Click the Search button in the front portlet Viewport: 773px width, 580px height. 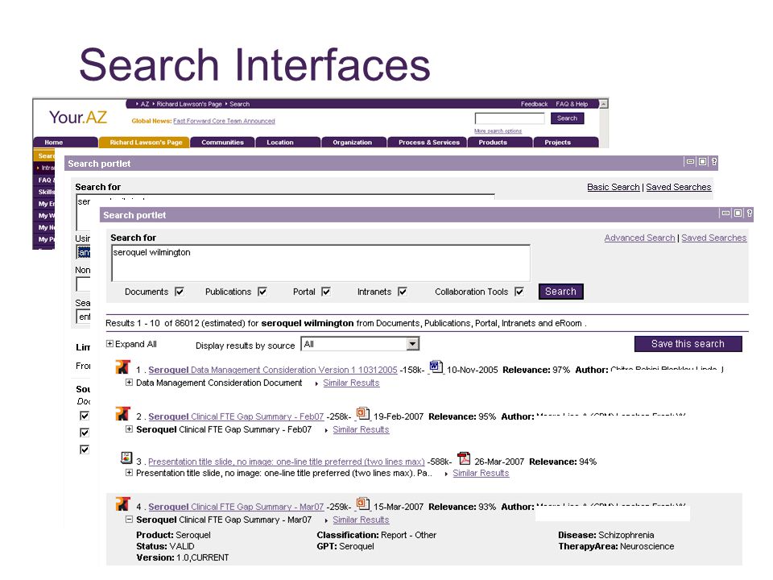[560, 292]
